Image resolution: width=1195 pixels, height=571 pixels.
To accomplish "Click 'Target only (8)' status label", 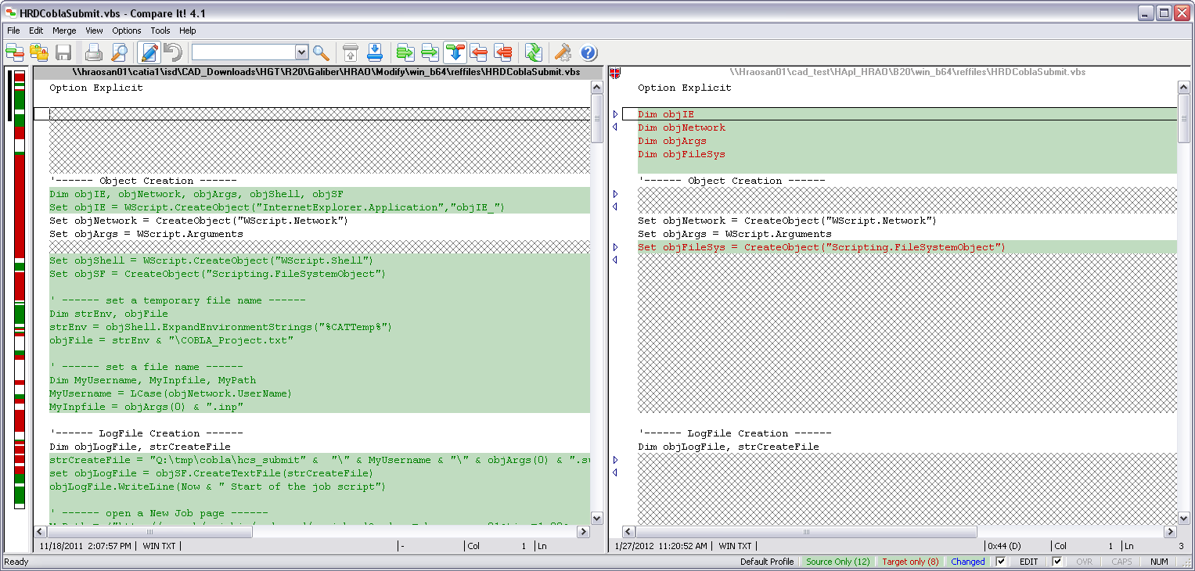I will (910, 562).
